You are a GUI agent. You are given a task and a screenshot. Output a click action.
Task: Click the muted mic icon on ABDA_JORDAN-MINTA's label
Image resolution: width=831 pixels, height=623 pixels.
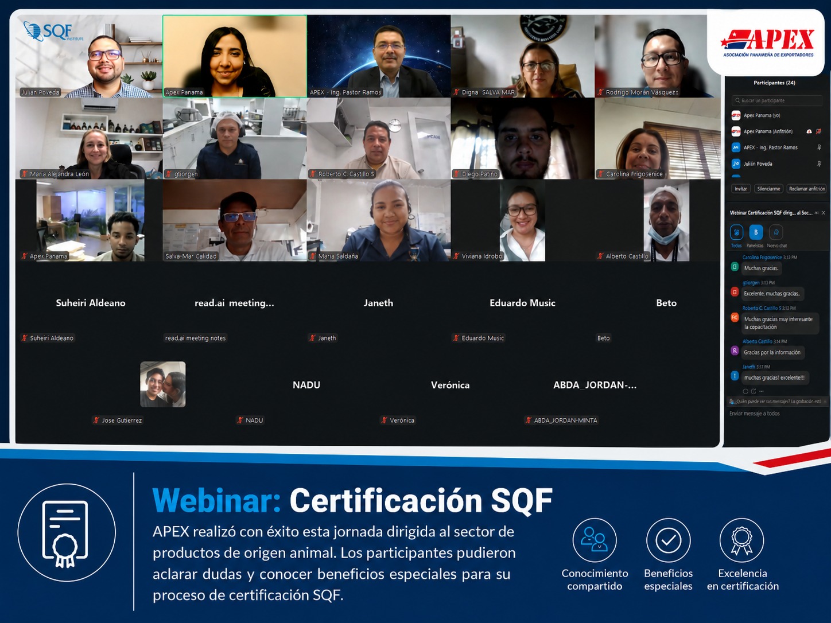pyautogui.click(x=529, y=420)
